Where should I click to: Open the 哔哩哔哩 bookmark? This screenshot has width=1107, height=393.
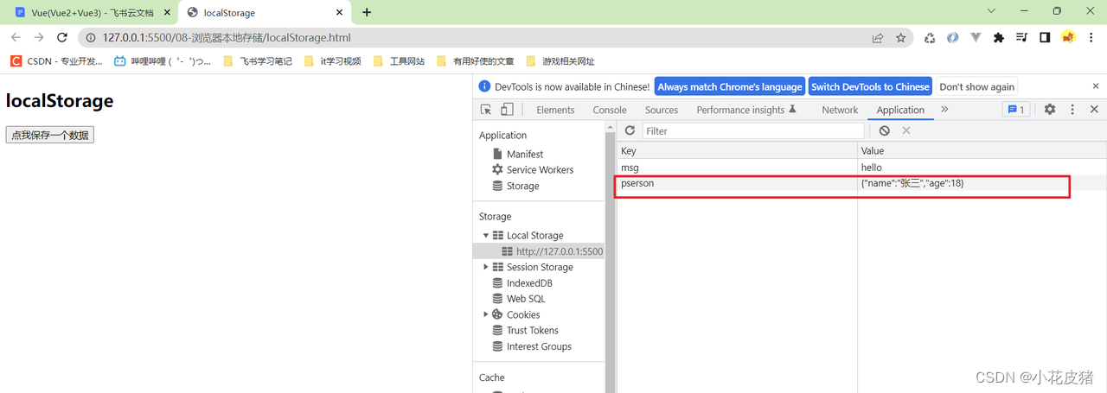tap(163, 61)
